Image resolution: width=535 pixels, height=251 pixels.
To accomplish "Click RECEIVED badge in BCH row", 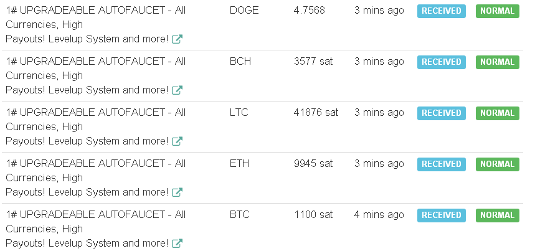I will pyautogui.click(x=441, y=62).
